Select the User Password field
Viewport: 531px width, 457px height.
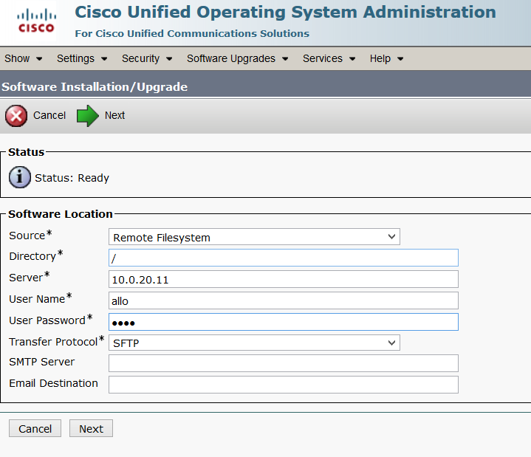coord(283,322)
